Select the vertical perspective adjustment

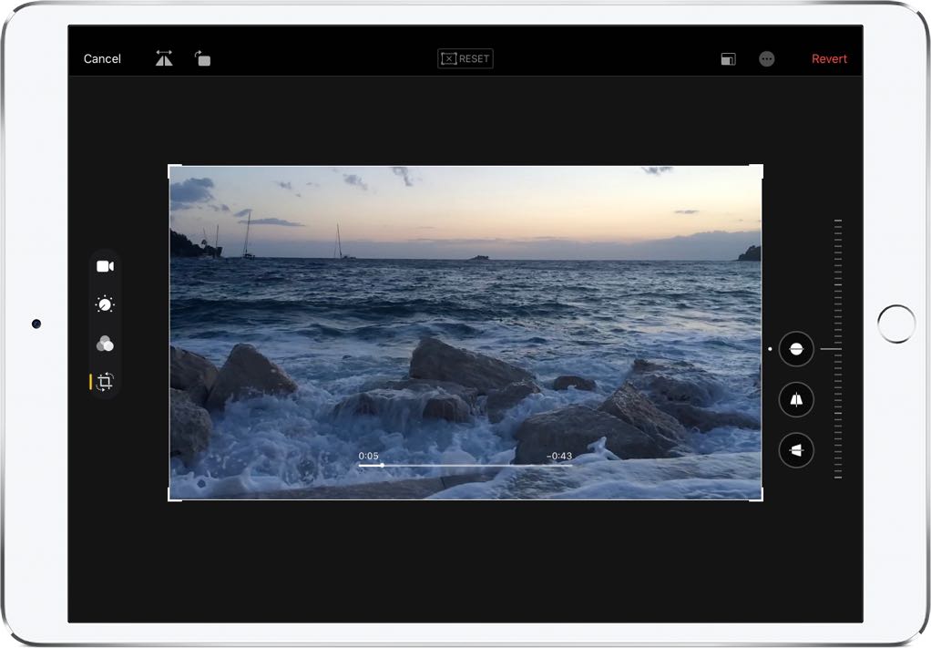tap(796, 400)
